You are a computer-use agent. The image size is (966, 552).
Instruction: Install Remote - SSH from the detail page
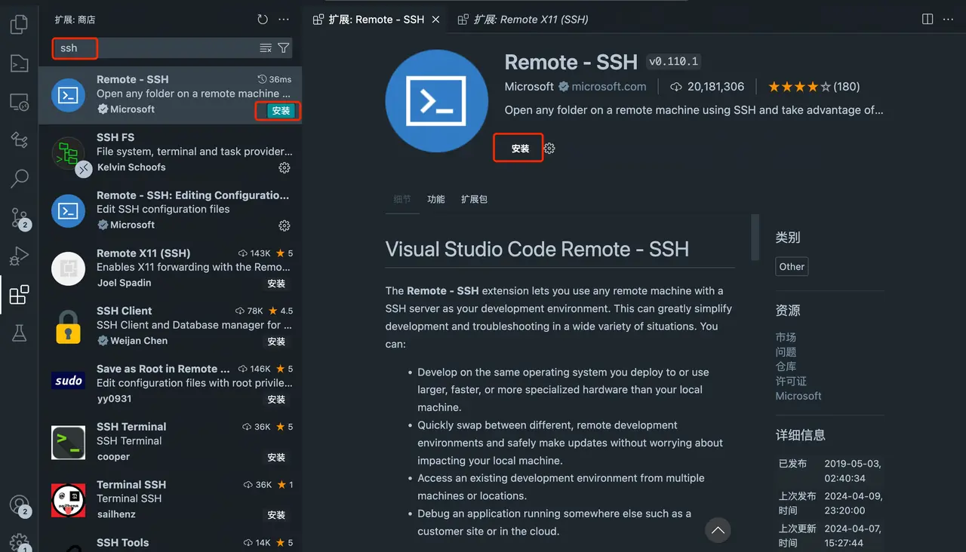coord(520,149)
